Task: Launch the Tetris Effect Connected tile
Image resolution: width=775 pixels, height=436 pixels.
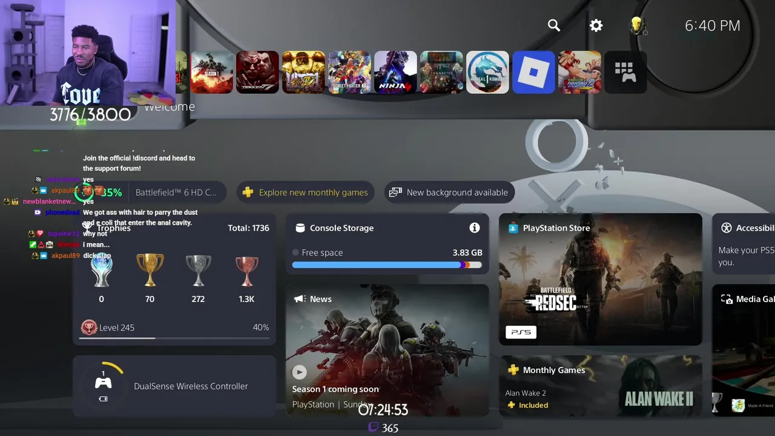Action: pyautogui.click(x=442, y=72)
